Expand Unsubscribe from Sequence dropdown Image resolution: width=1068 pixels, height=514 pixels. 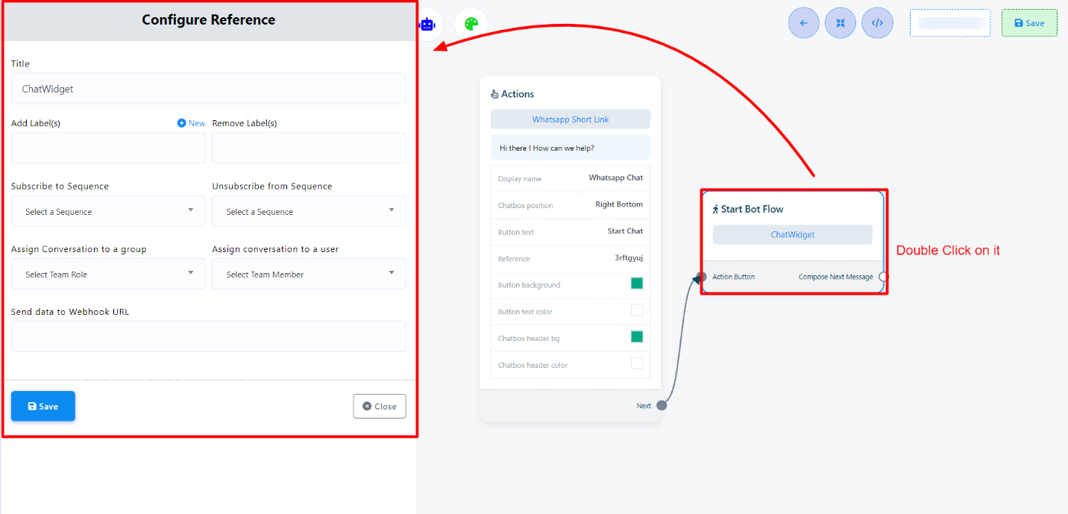309,211
